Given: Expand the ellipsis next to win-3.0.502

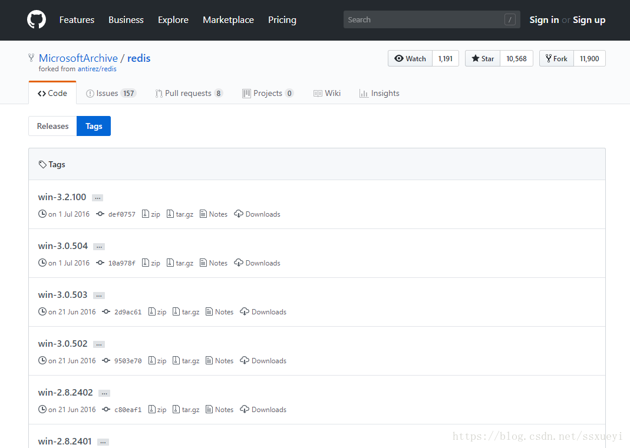Looking at the screenshot, I should click(99, 344).
